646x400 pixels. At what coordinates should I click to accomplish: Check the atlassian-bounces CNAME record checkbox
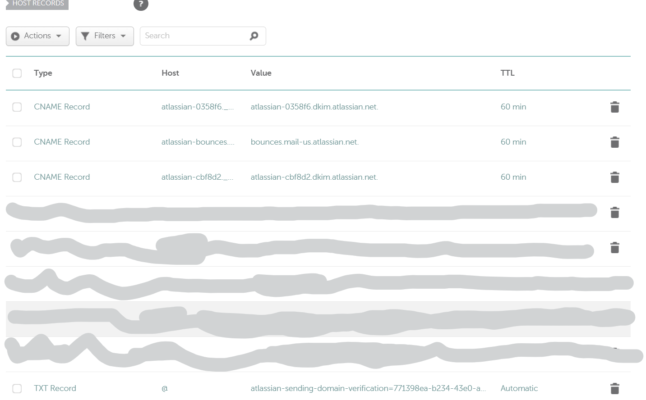17,142
